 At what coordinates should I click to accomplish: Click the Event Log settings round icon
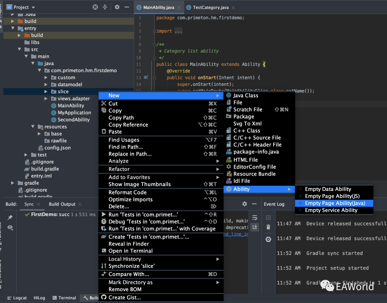click(x=268, y=239)
